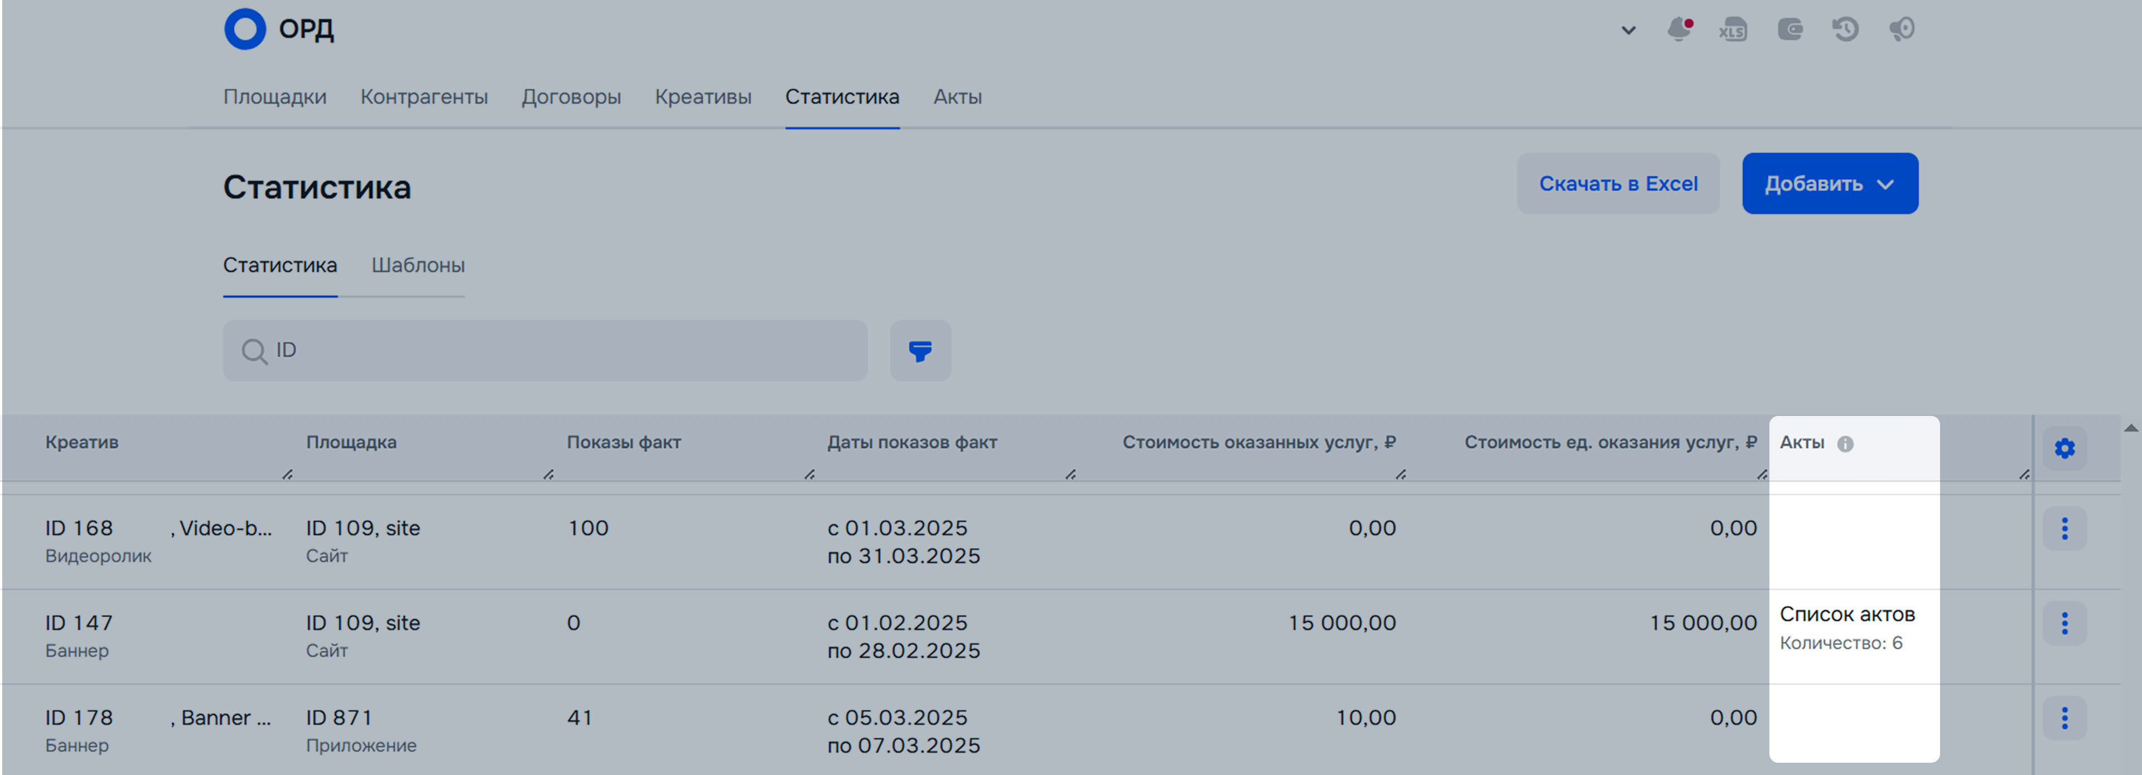Go to Площадки tab
This screenshot has height=775, width=2142.
274,96
